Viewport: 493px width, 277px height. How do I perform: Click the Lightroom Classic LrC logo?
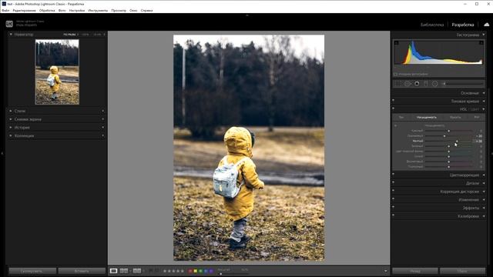pyautogui.click(x=9, y=24)
